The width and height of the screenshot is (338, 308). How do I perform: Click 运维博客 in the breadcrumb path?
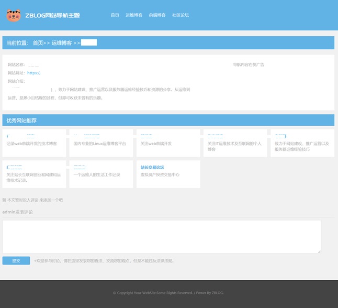pos(62,42)
